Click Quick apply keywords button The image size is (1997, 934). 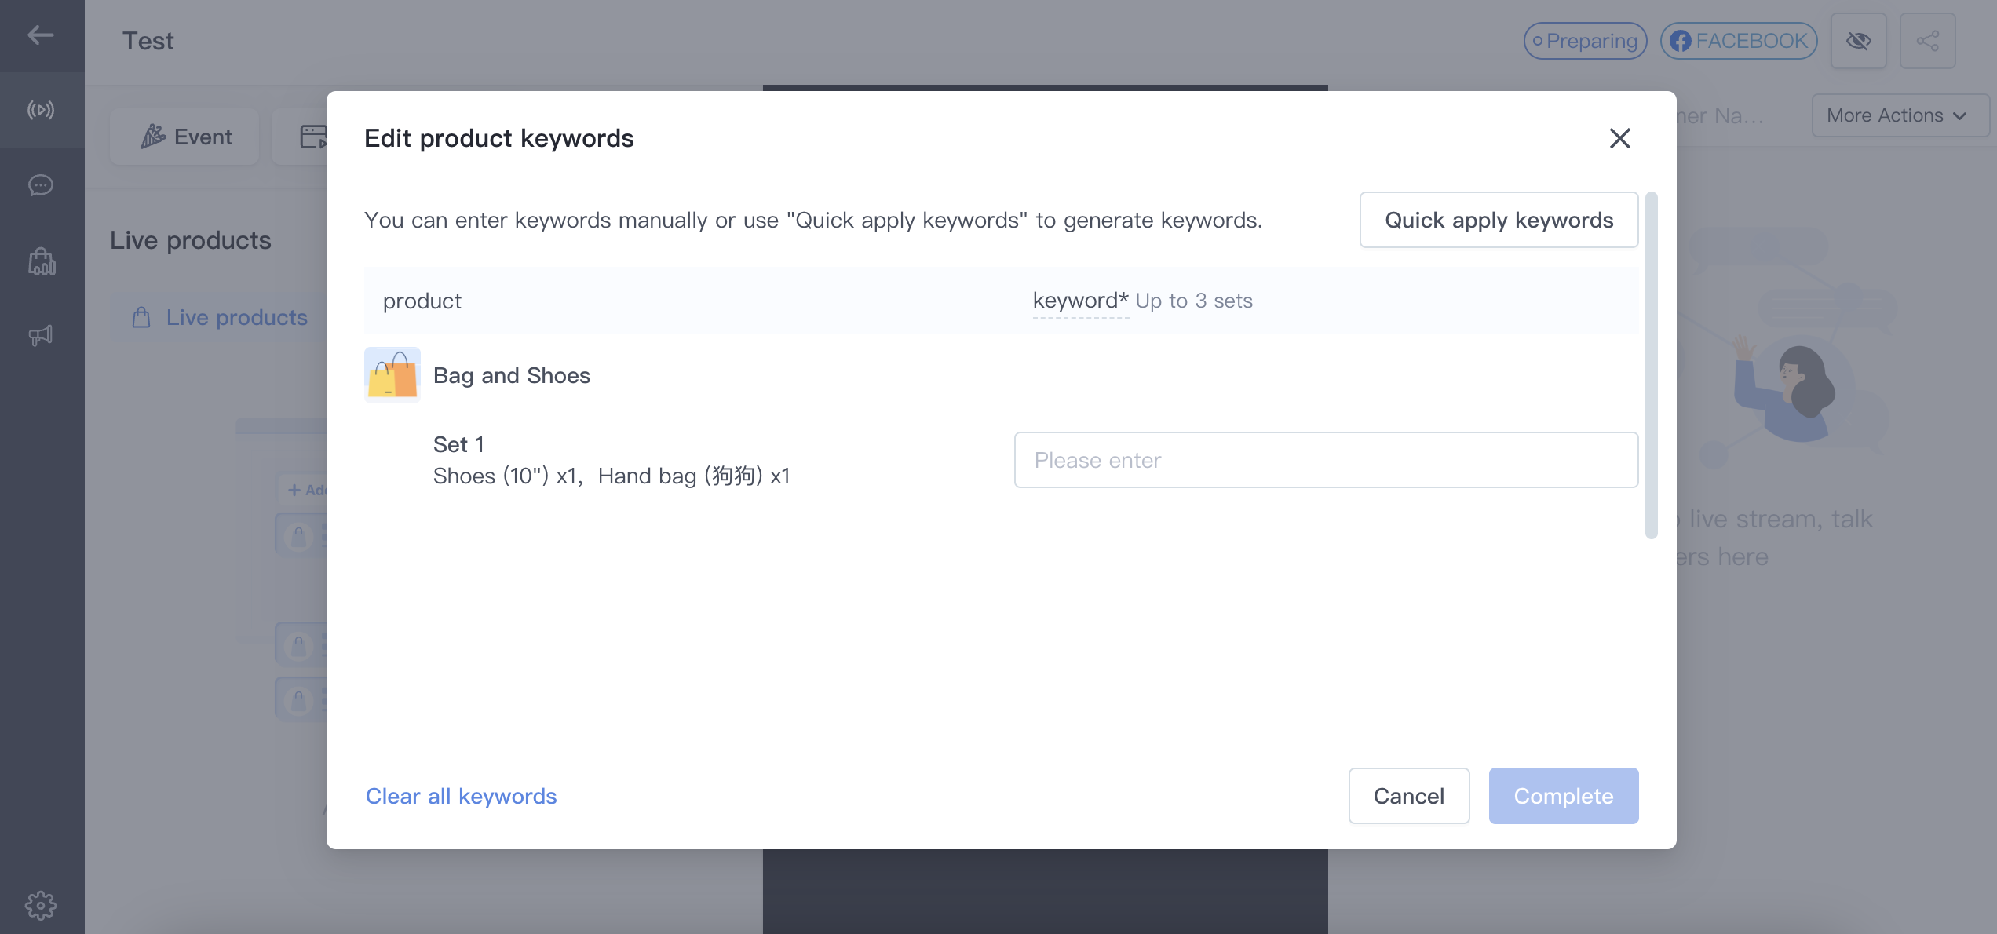click(x=1499, y=220)
